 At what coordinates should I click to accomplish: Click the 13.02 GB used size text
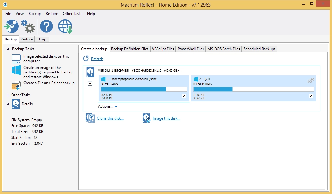click(x=199, y=95)
